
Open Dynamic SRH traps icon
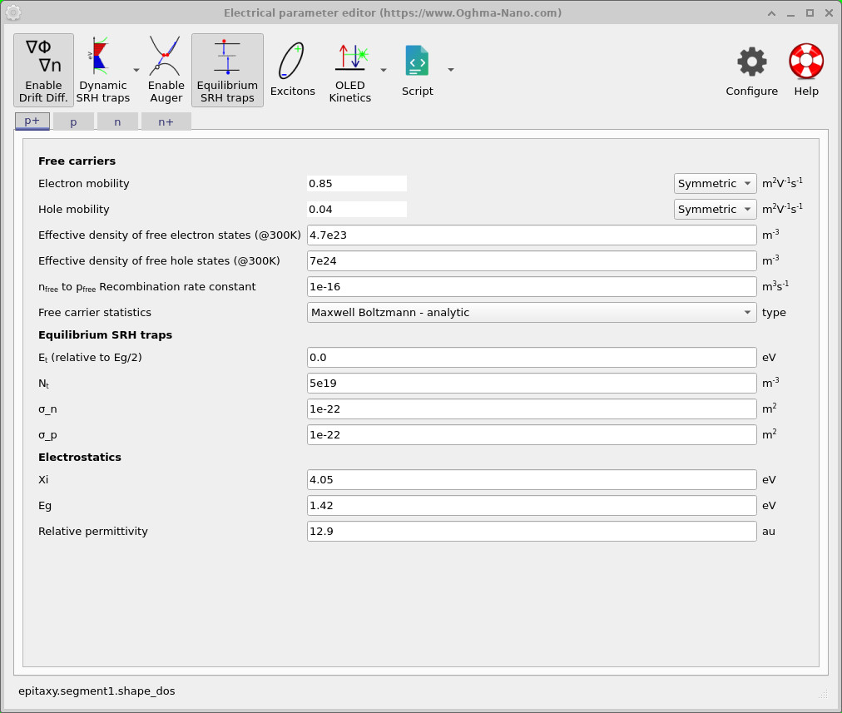tap(101, 70)
